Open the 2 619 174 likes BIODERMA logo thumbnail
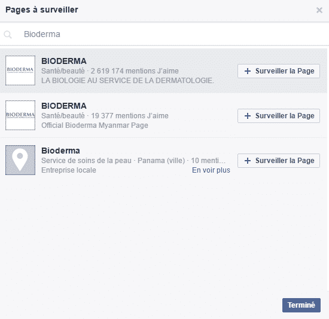Screen dimensions: 329x319 pyautogui.click(x=20, y=70)
